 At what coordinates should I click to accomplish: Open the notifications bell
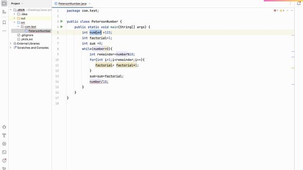(x=299, y=3)
